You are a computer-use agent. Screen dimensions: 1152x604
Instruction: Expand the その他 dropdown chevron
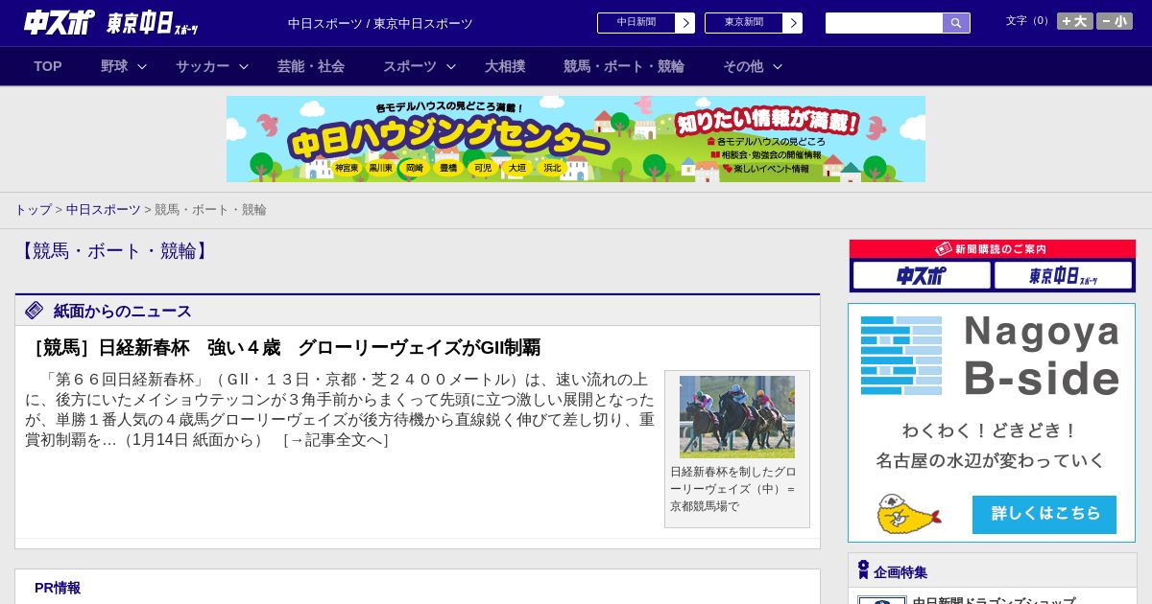point(778,66)
